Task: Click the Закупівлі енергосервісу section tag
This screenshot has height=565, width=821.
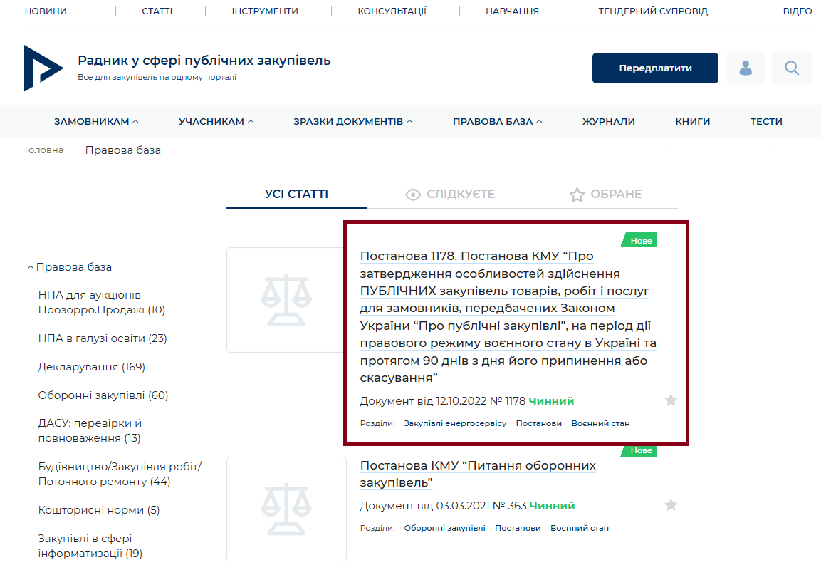Action: [455, 423]
